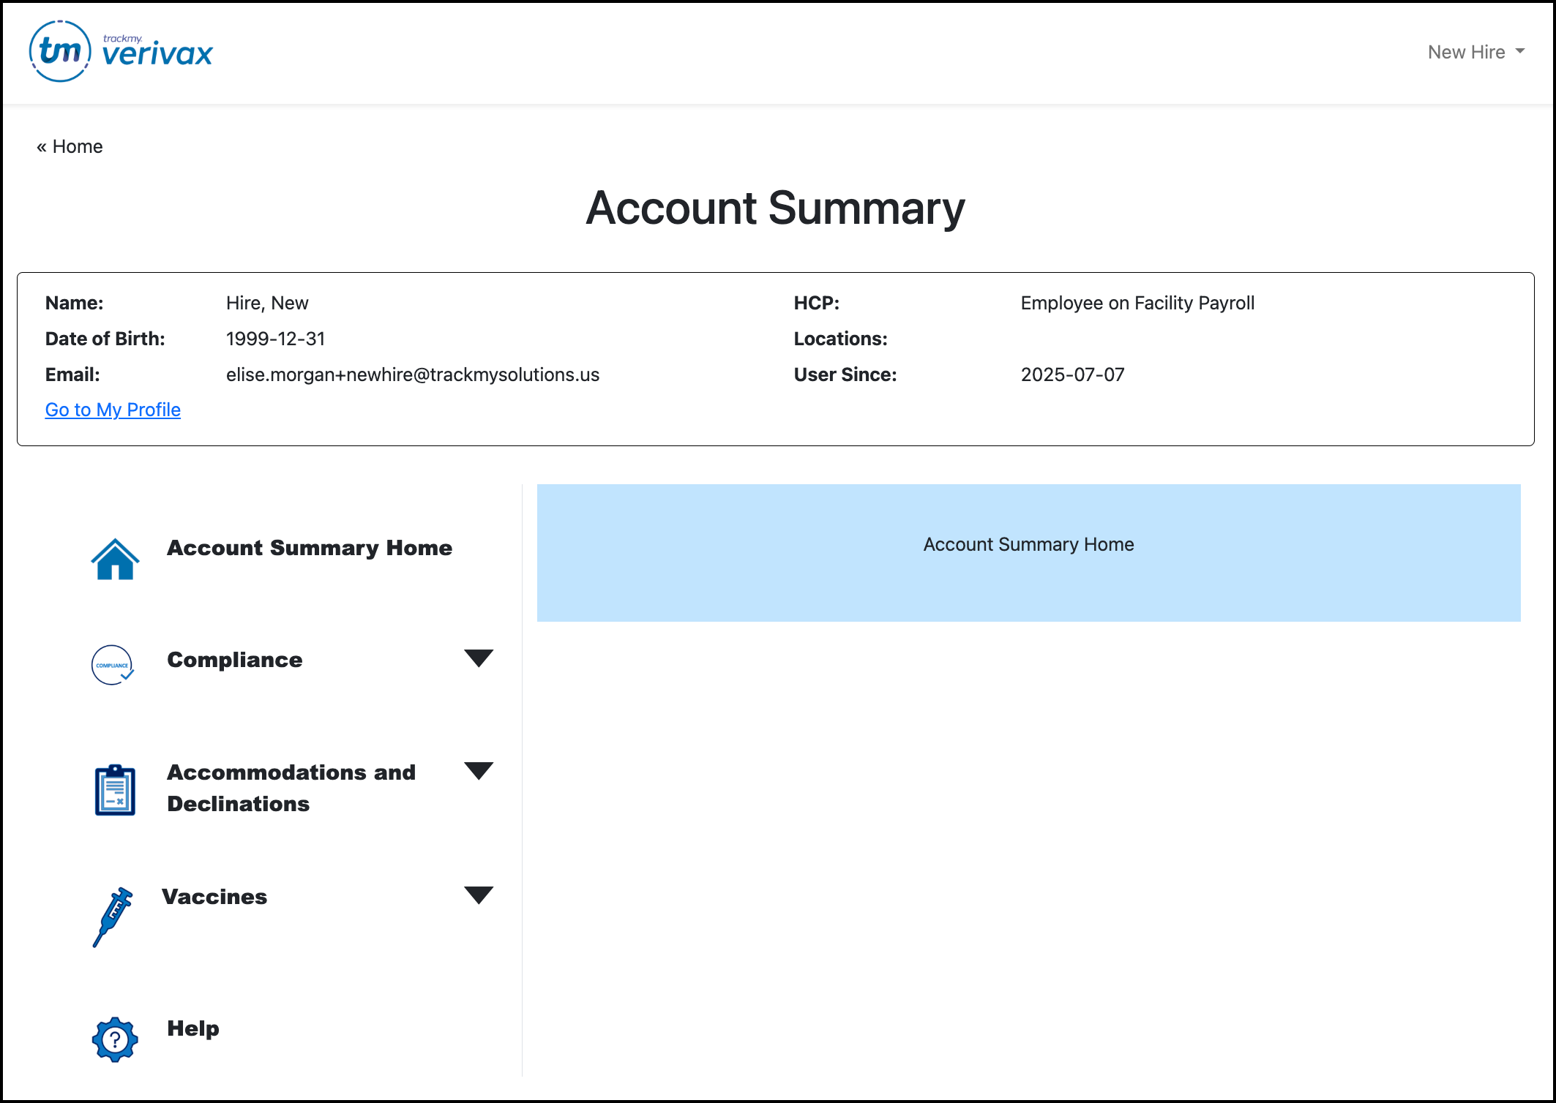Select Account Summary Home in the sidebar

[310, 547]
